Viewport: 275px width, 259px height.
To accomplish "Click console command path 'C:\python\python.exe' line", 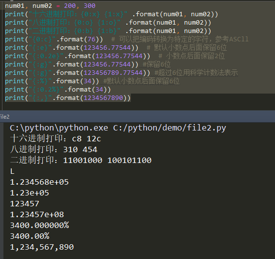I will point(118,128).
